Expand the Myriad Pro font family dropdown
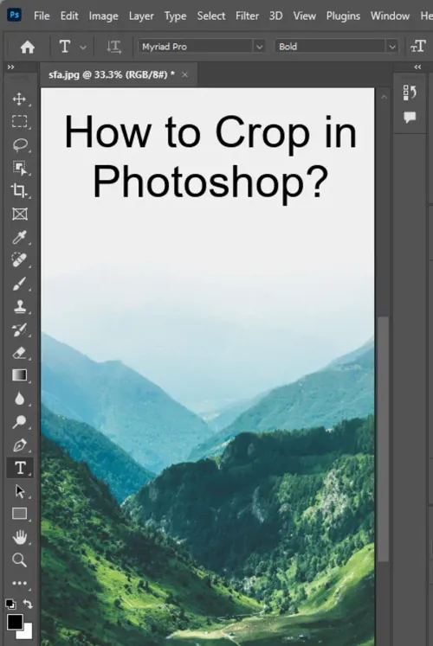This screenshot has width=433, height=646. (259, 47)
